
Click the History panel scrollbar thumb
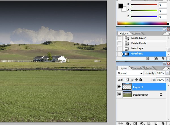168,50
